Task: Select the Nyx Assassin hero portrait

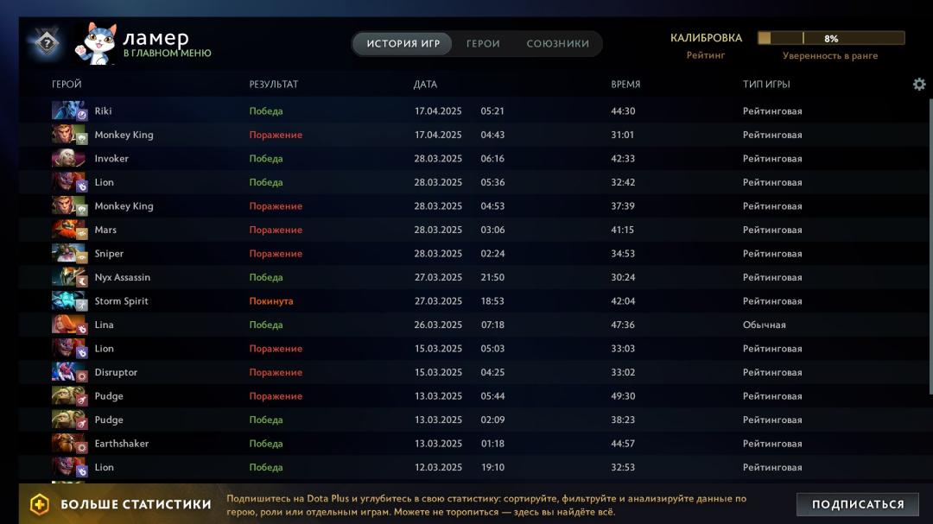Action: 70,277
